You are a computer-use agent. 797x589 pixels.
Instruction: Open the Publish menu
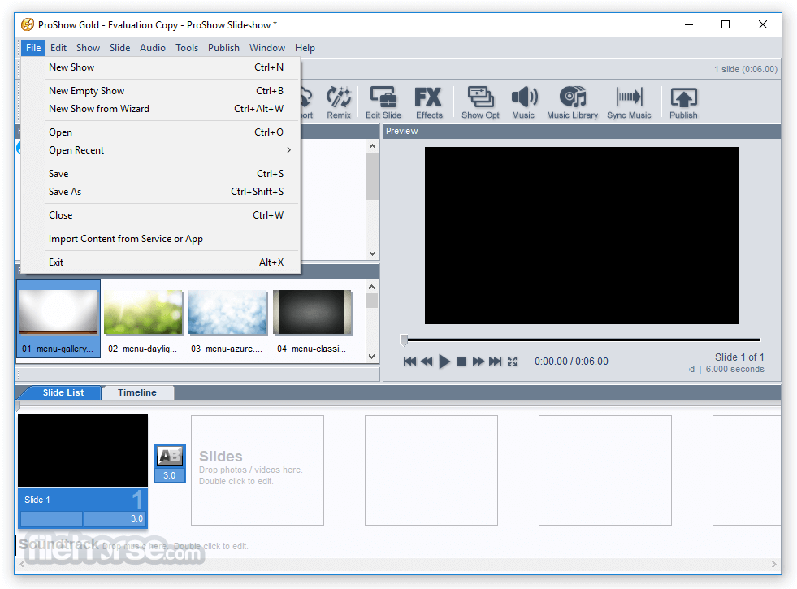pyautogui.click(x=223, y=48)
